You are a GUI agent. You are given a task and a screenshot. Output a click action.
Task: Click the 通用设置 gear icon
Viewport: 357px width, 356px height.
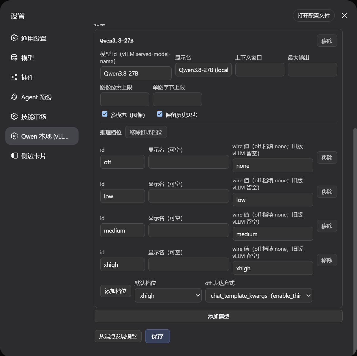tap(14, 38)
